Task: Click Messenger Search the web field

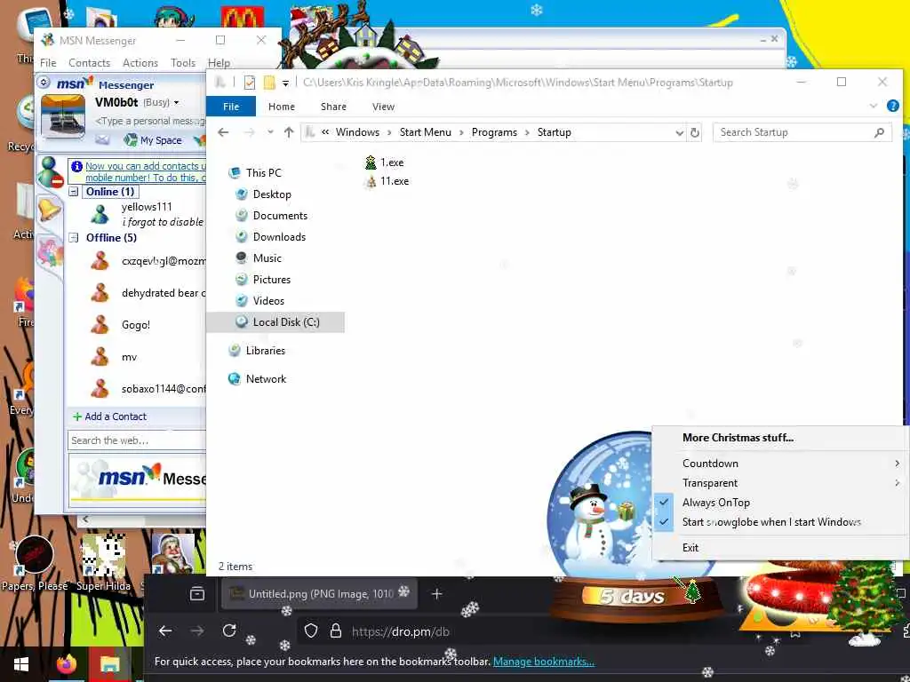Action: (137, 440)
